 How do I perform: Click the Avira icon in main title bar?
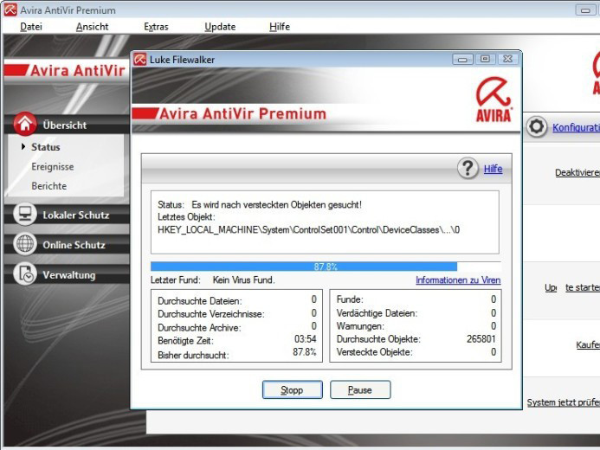10,10
